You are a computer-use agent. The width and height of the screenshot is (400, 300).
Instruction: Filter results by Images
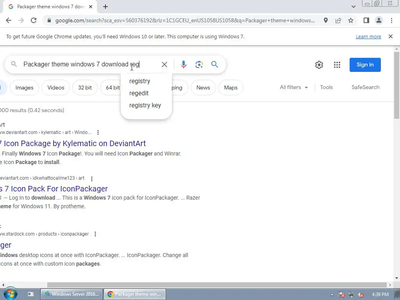pos(25,87)
